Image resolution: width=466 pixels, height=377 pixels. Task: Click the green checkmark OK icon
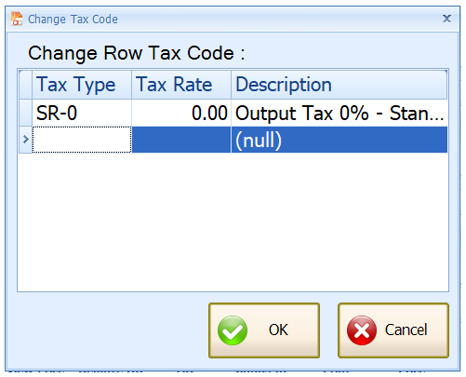pos(233,330)
